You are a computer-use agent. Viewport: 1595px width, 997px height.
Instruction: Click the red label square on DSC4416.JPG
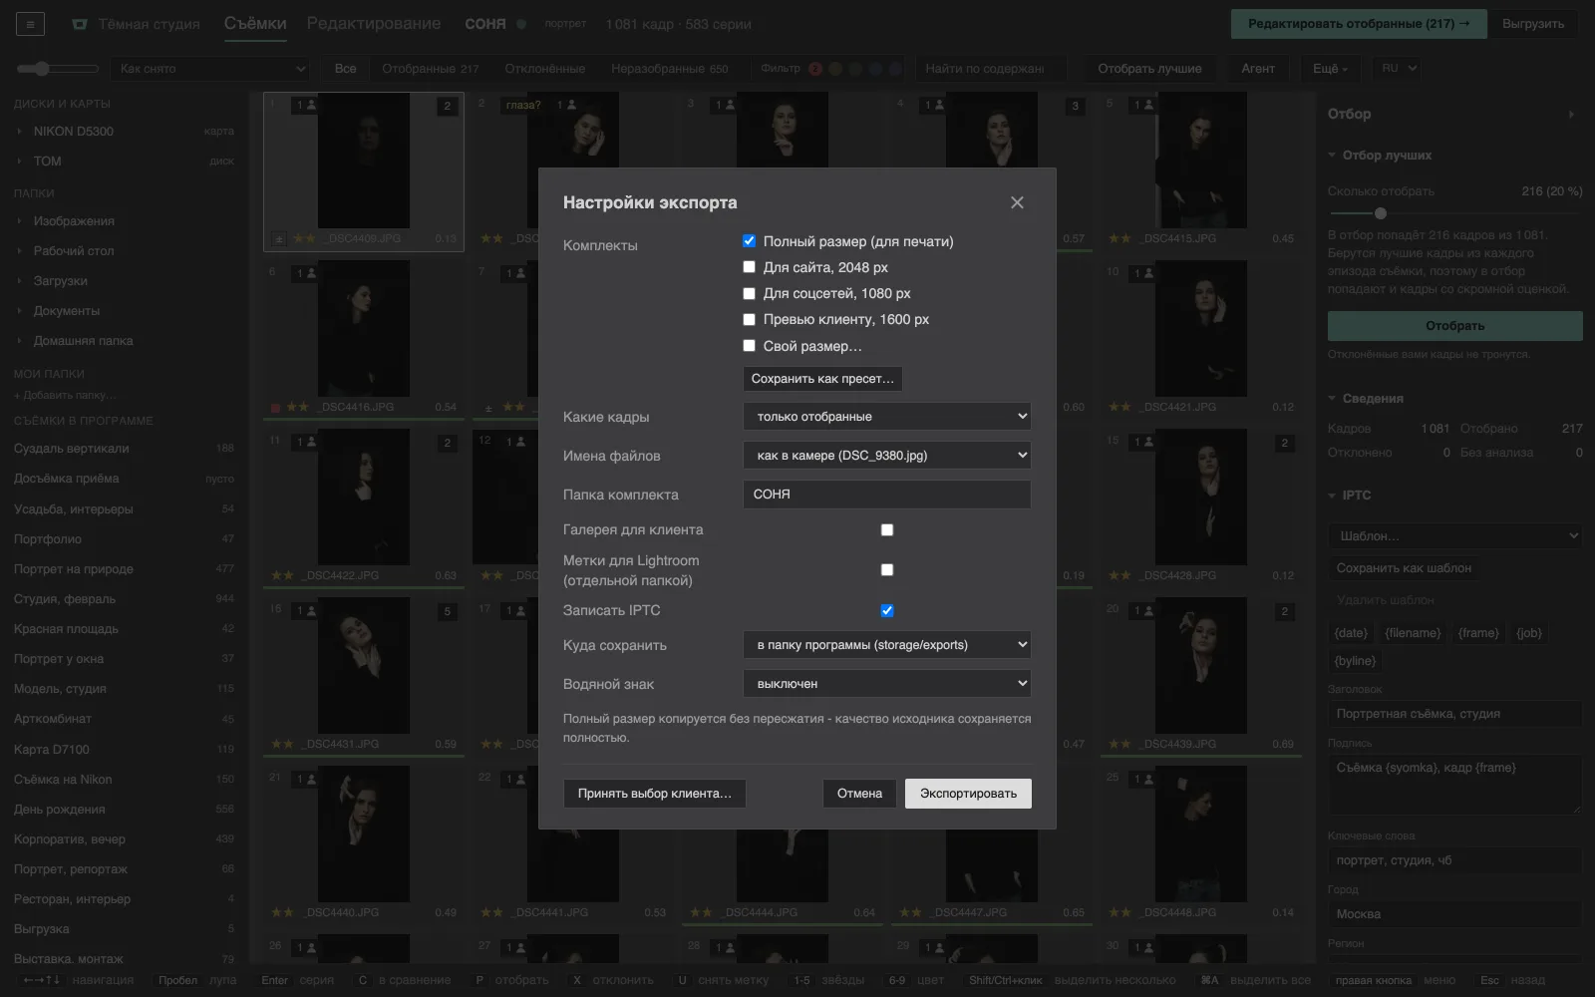276,407
